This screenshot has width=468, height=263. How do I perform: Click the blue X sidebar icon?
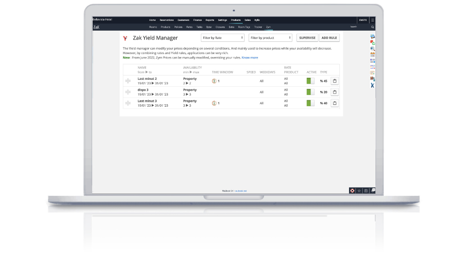(372, 85)
